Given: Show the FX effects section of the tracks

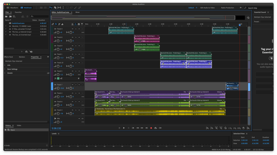Looking at the screenshot, I should [56, 24].
